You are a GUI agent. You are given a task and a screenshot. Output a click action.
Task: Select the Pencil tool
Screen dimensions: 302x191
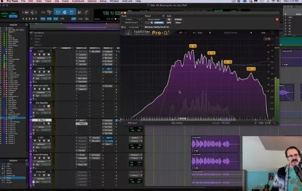(x=87, y=12)
